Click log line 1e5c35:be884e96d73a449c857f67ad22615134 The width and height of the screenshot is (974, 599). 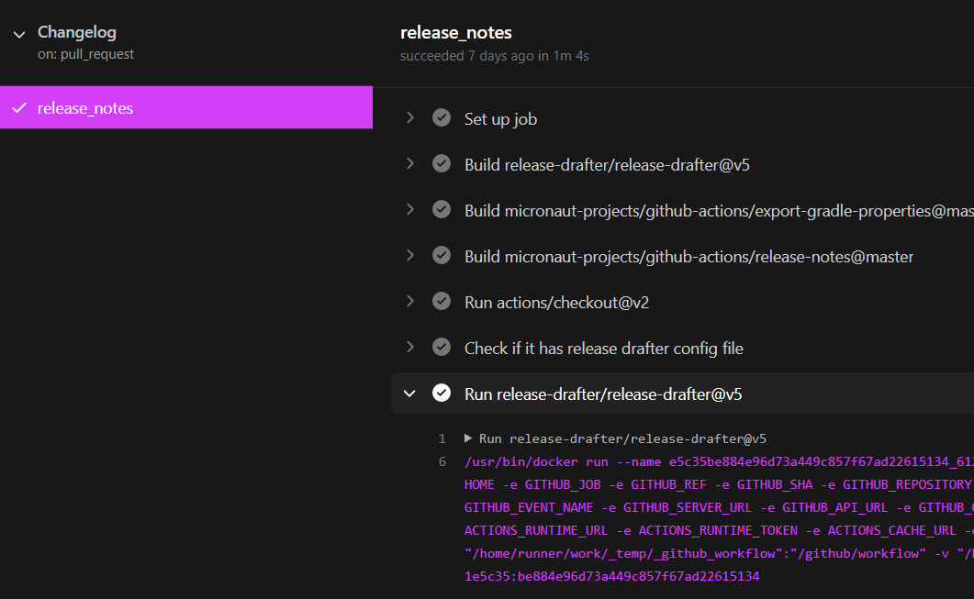coord(612,577)
